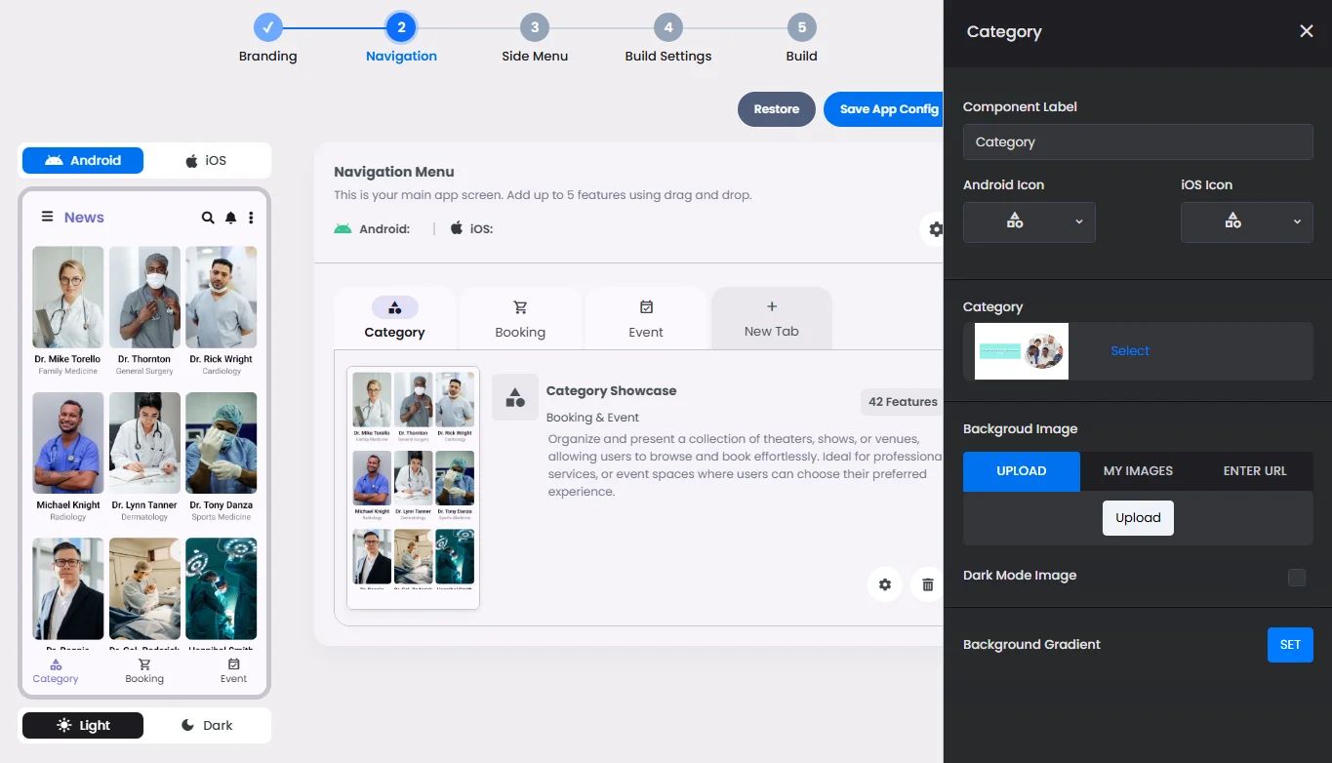Open Category Showcase gear settings
This screenshot has height=763, width=1332.
(884, 584)
